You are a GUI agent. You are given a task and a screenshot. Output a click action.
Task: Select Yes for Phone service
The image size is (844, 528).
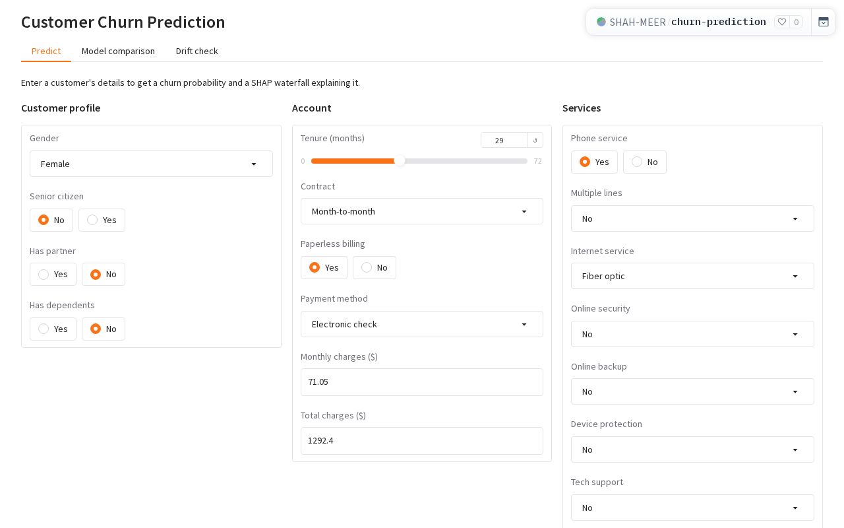pyautogui.click(x=594, y=162)
